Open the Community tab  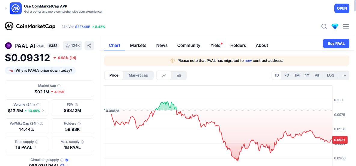point(189,45)
